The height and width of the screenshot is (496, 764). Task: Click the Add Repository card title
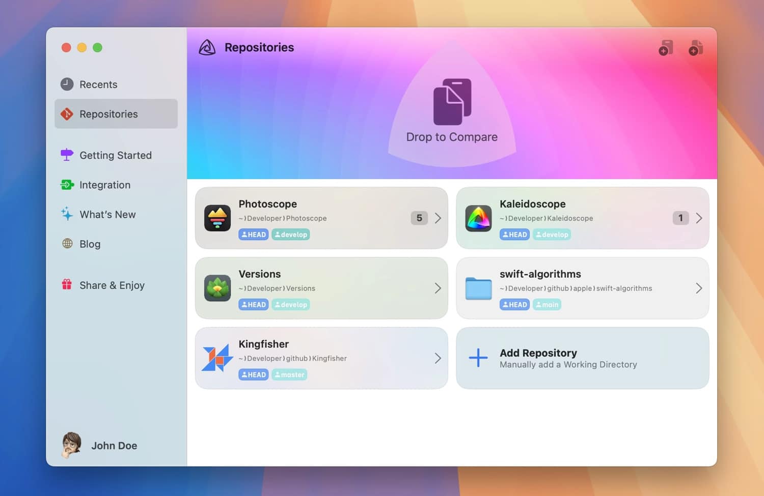[538, 353]
